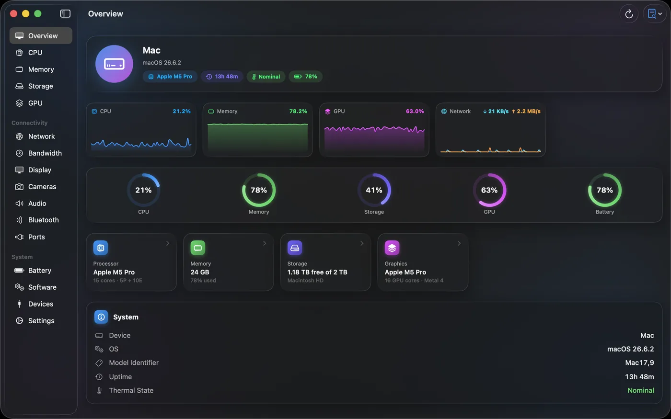Open the Network activity graph card

(x=491, y=130)
